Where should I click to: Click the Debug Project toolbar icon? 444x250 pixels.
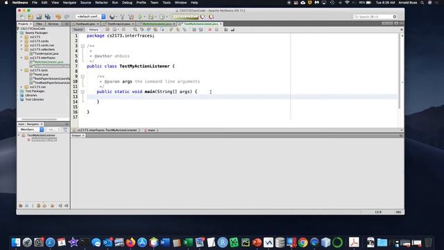click(151, 17)
